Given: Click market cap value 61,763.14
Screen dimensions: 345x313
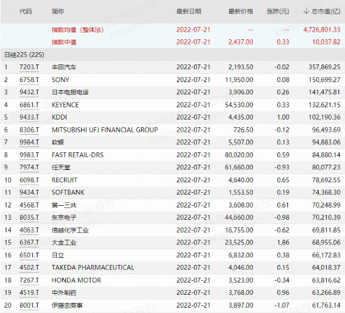Looking at the screenshot, I should 326,305.
